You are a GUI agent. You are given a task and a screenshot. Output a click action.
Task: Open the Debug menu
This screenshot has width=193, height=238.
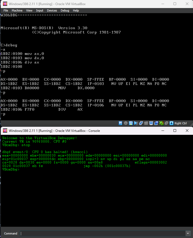(65, 10)
